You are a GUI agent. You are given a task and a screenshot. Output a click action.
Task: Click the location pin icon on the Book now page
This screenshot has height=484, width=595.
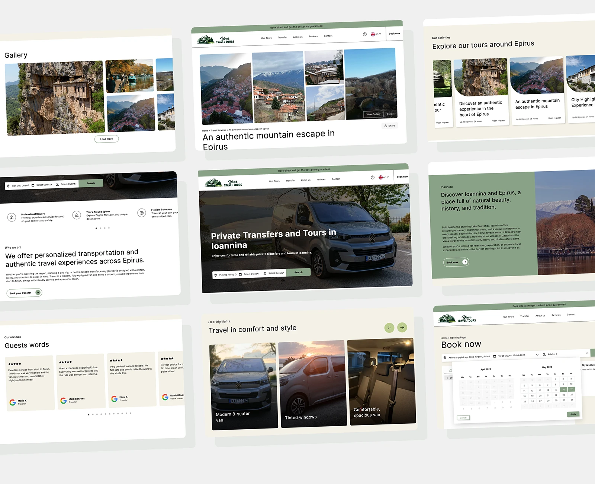445,358
